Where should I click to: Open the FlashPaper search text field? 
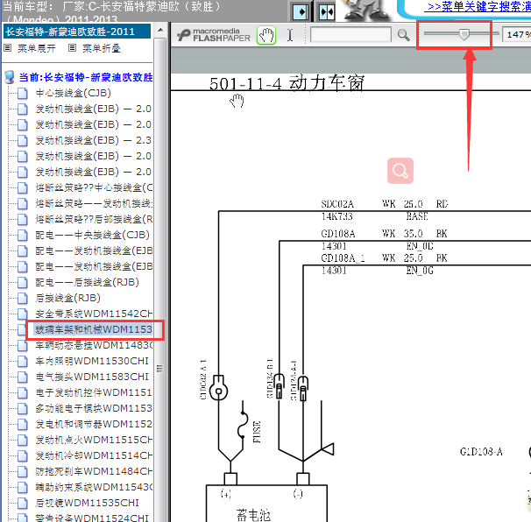(x=350, y=35)
